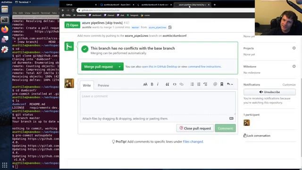This screenshot has height=170, width=302.
Task: Open a new browser tab
Action: [x=215, y=5]
